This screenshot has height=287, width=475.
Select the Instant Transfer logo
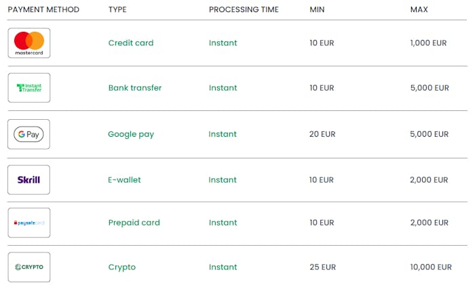[29, 88]
